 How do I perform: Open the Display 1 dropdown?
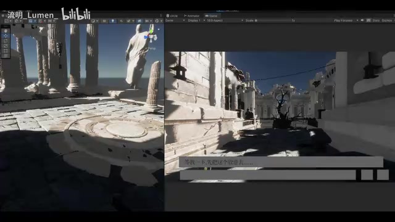[196, 20]
